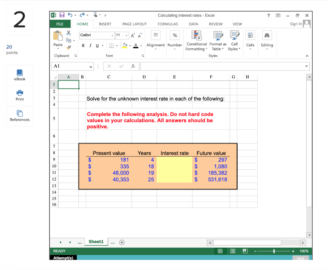
Task: Expand the formula bar
Action: 306,66
